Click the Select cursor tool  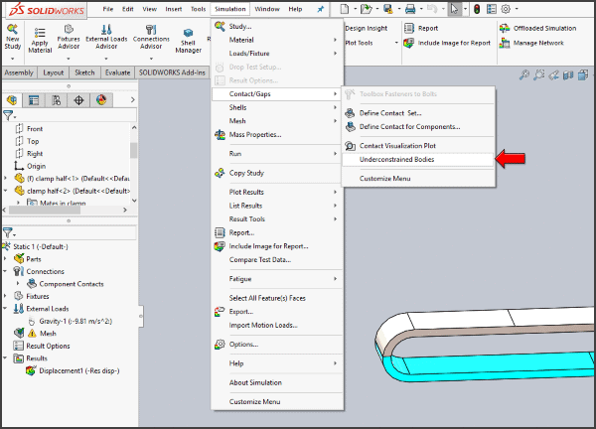point(455,9)
